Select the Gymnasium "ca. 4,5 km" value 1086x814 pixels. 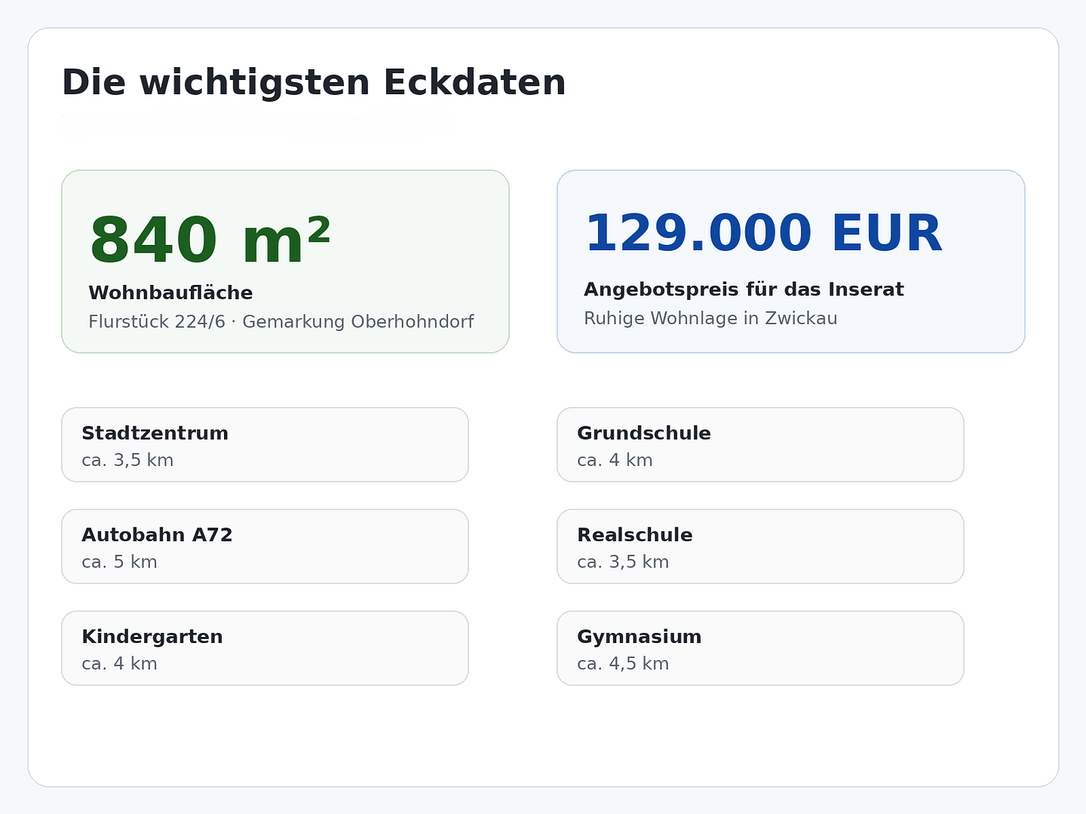pos(623,664)
